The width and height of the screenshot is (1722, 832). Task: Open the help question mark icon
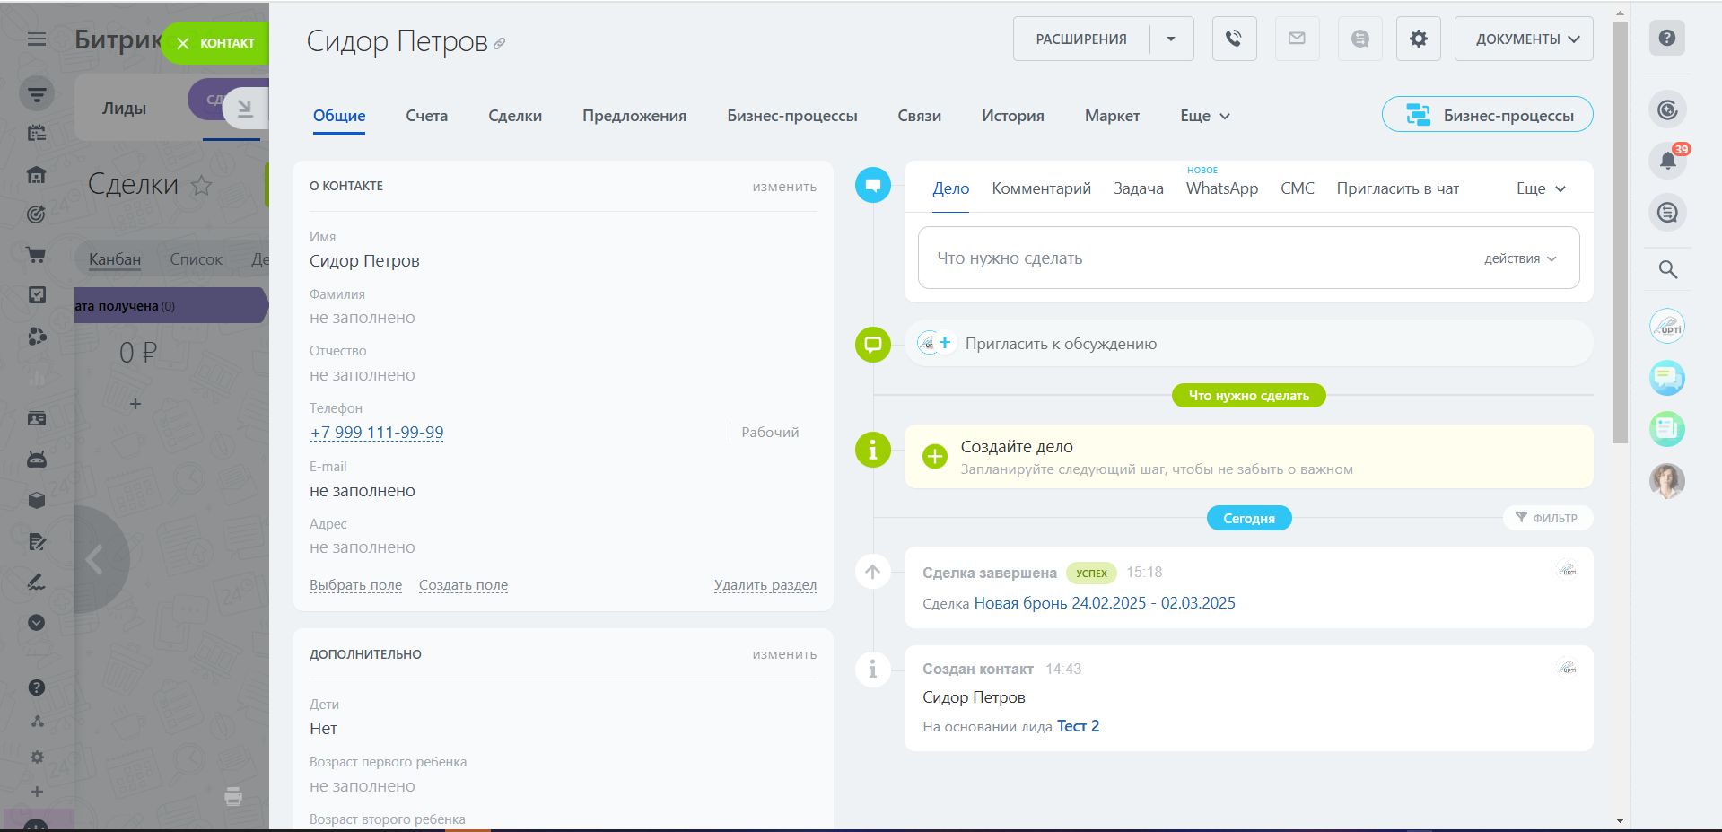point(1666,38)
